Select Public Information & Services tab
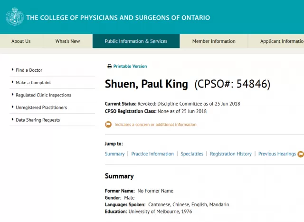Image resolution: width=304 pixels, height=222 pixels. [136, 41]
